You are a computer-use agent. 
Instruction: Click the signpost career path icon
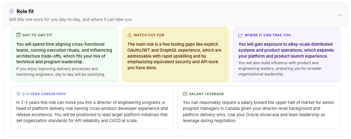click(x=18, y=94)
